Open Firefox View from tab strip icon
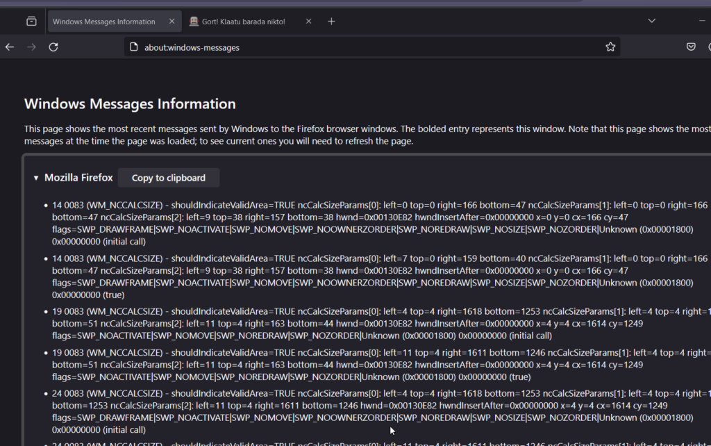 tap(31, 21)
